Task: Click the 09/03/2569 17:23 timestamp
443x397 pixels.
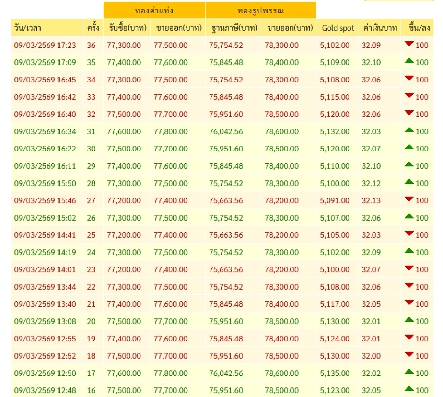Action: point(45,45)
